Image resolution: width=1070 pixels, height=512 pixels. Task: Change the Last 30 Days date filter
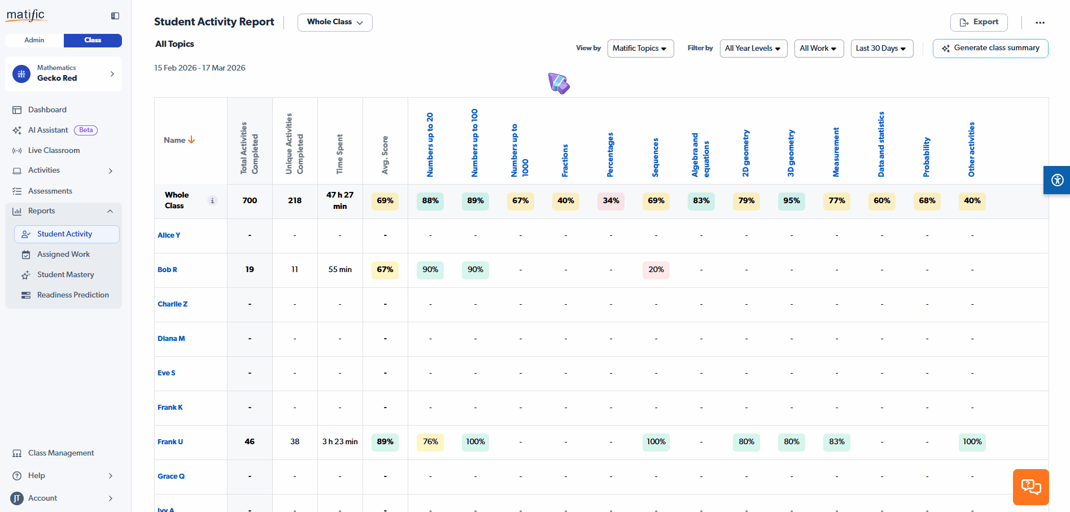[x=881, y=49]
